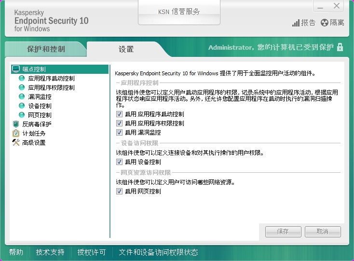Screen dimensions: 354x261
Task: Click the green orb next to 网页控制
Action: (22, 115)
